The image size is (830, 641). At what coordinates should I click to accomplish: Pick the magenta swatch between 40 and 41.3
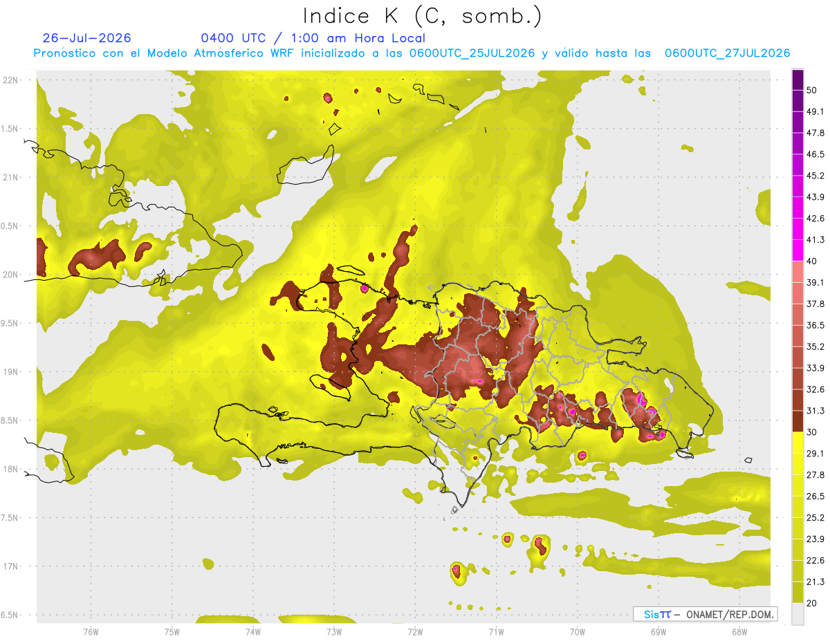pyautogui.click(x=797, y=251)
